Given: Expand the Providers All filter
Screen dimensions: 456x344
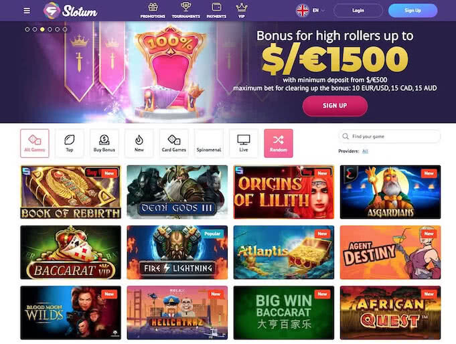Looking at the screenshot, I should point(365,151).
